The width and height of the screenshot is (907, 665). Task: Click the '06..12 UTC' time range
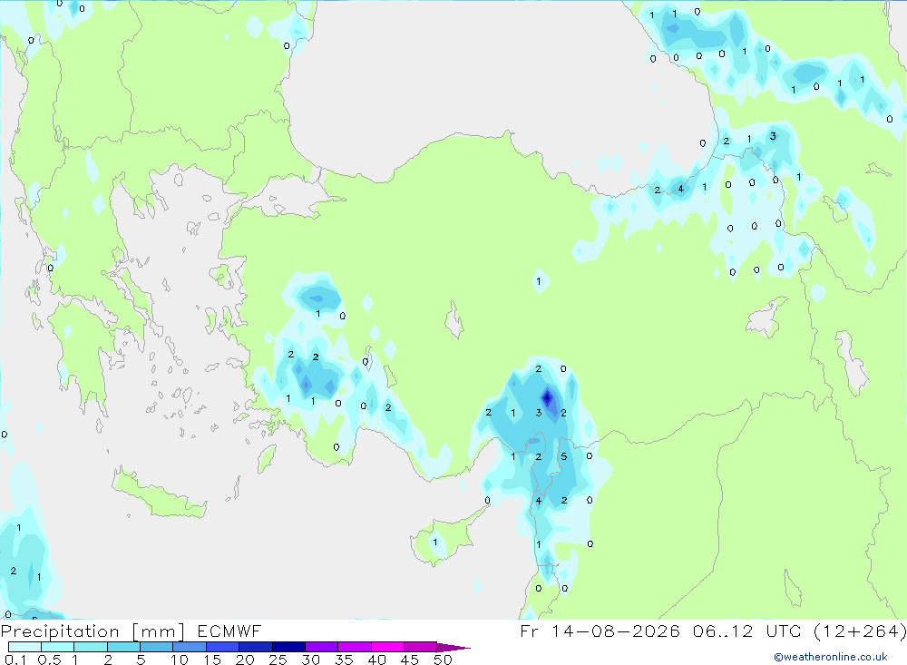[746, 631]
